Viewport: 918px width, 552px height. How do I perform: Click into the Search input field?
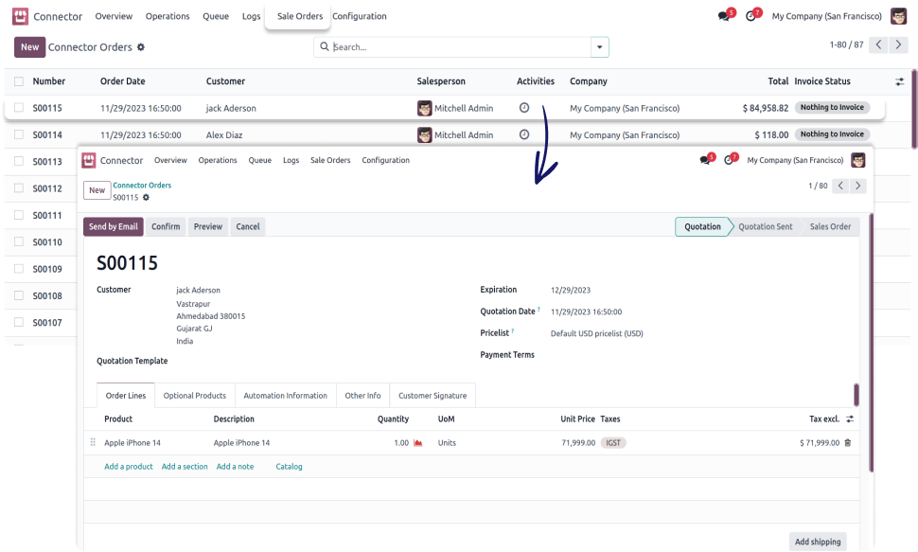pos(461,47)
